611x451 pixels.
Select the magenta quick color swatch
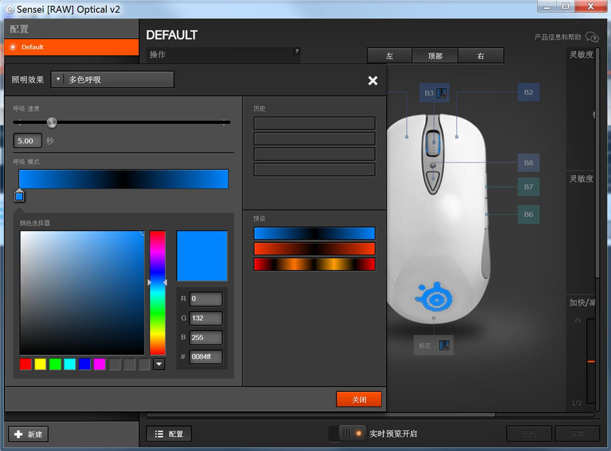pyautogui.click(x=99, y=364)
